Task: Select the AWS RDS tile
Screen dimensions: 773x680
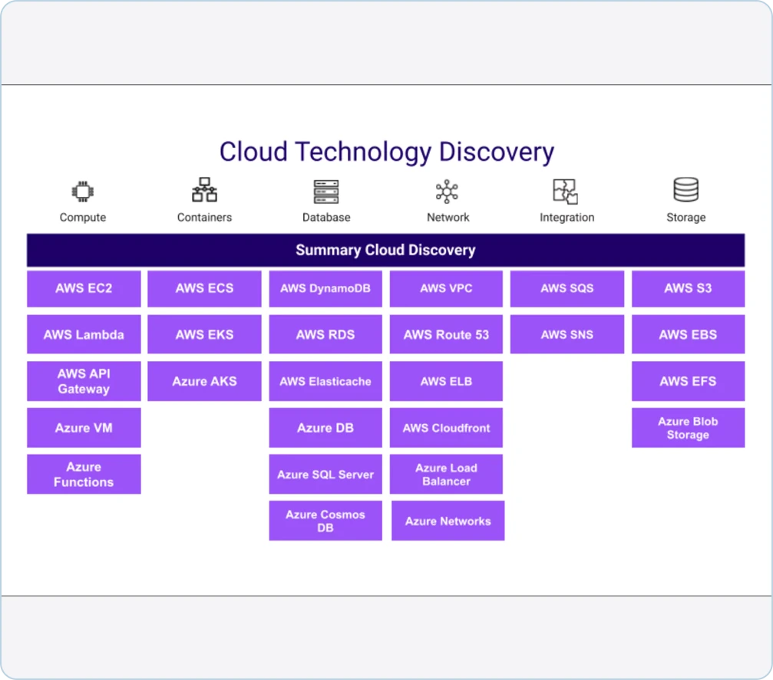Action: pyautogui.click(x=325, y=335)
